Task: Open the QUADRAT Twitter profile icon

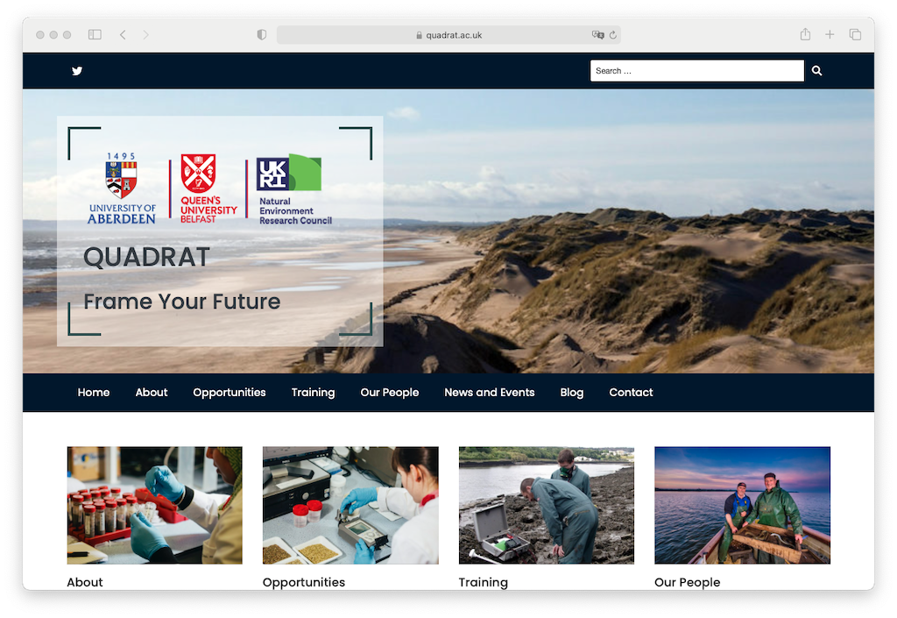Action: [77, 71]
